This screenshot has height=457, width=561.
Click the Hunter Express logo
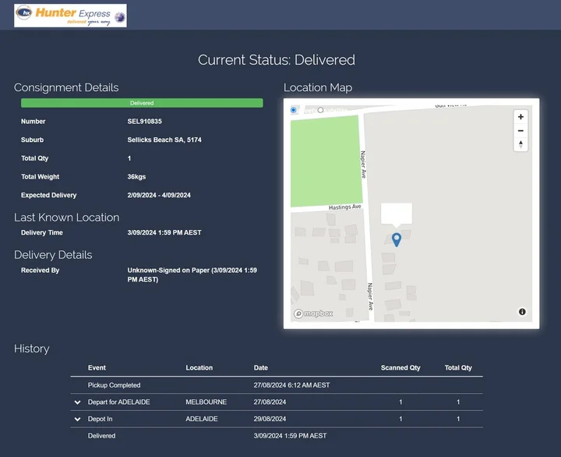70,16
